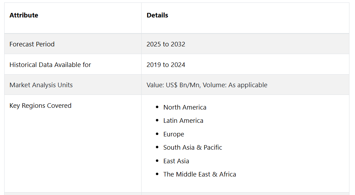Click The Middle East & Africa entry
The image size is (355, 195).
(x=200, y=174)
